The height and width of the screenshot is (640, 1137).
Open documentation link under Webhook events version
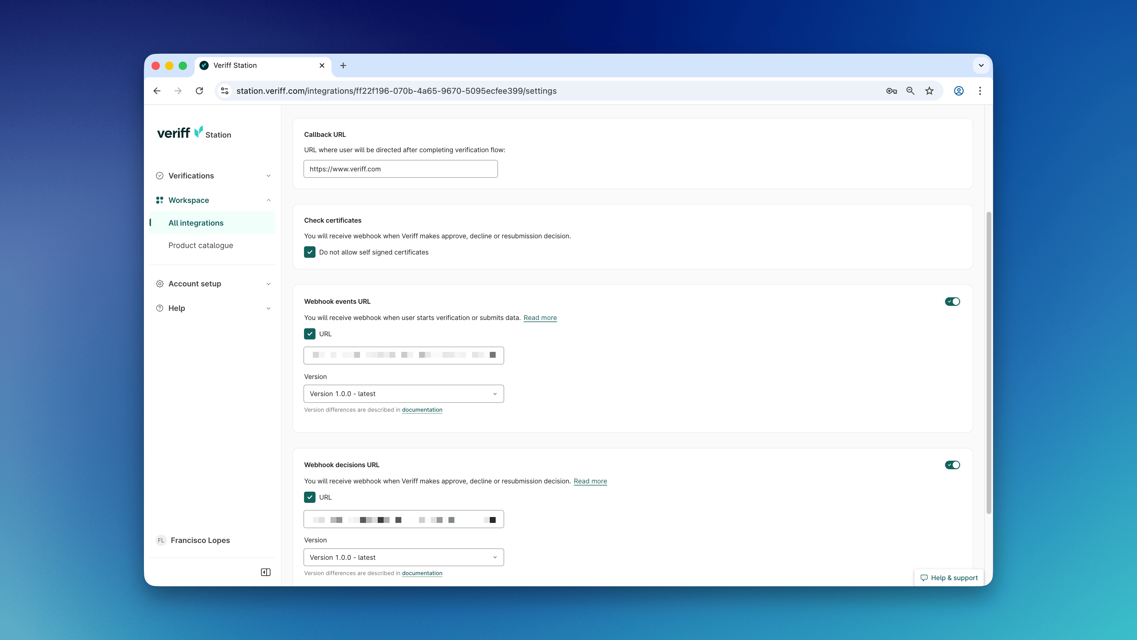422,410
